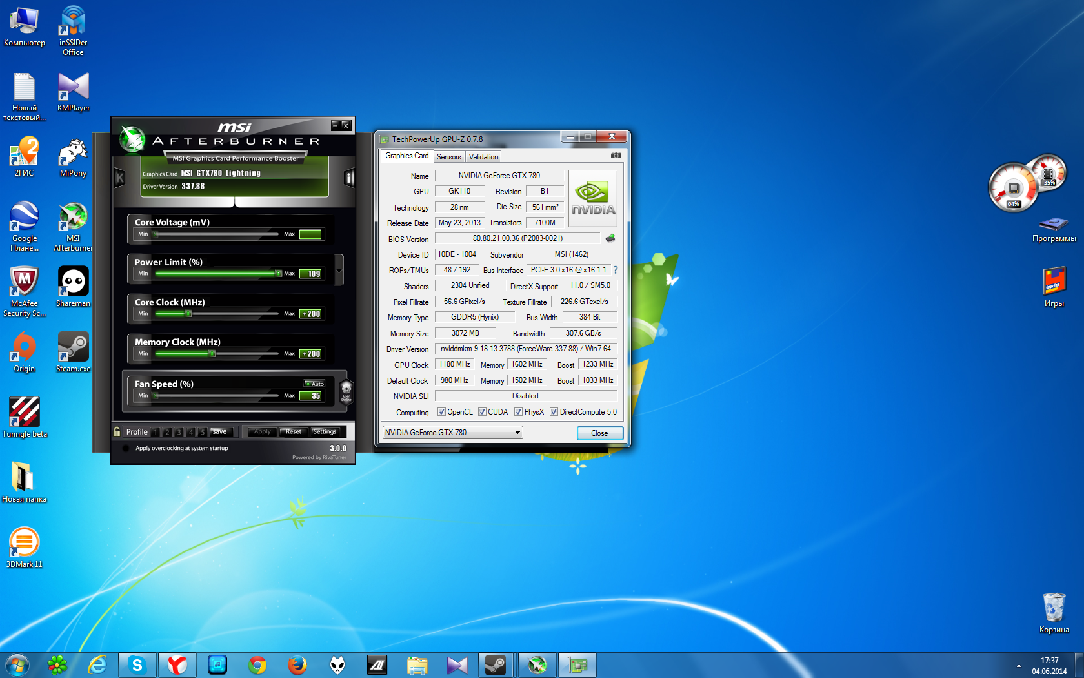Open Afterburner info panel (i) icon

pos(349,178)
